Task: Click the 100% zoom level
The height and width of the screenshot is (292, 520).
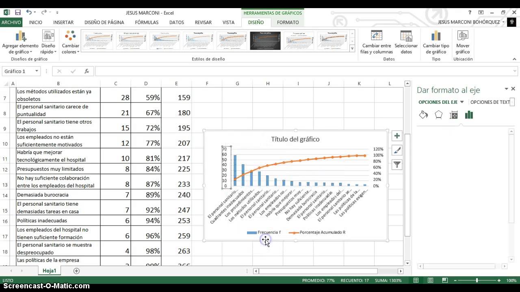Action: [x=511, y=280]
